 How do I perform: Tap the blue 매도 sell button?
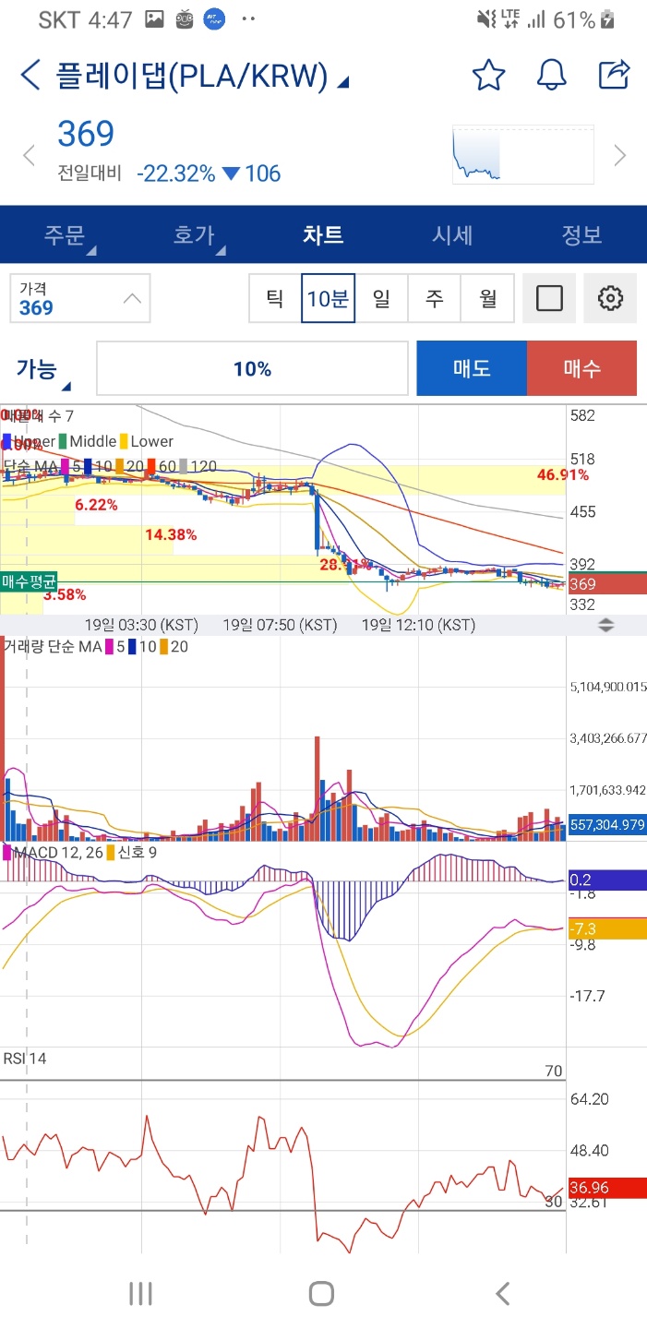tap(472, 368)
